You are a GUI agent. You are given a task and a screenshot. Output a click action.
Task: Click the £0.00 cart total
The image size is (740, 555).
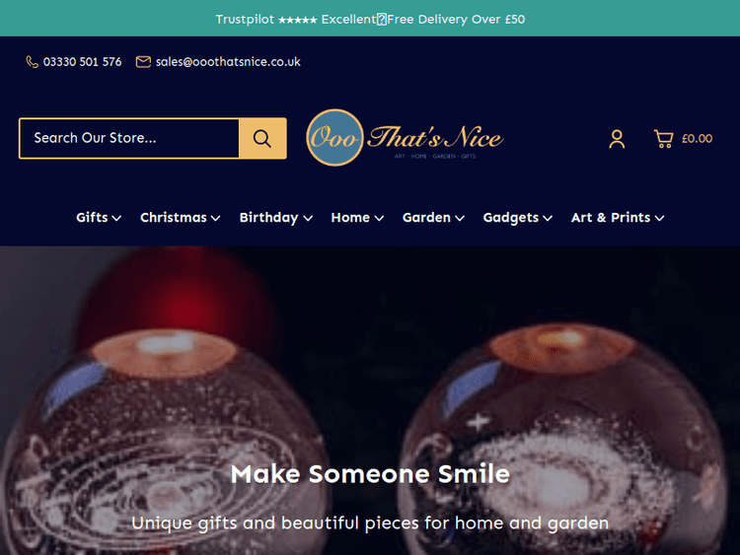[x=697, y=139]
